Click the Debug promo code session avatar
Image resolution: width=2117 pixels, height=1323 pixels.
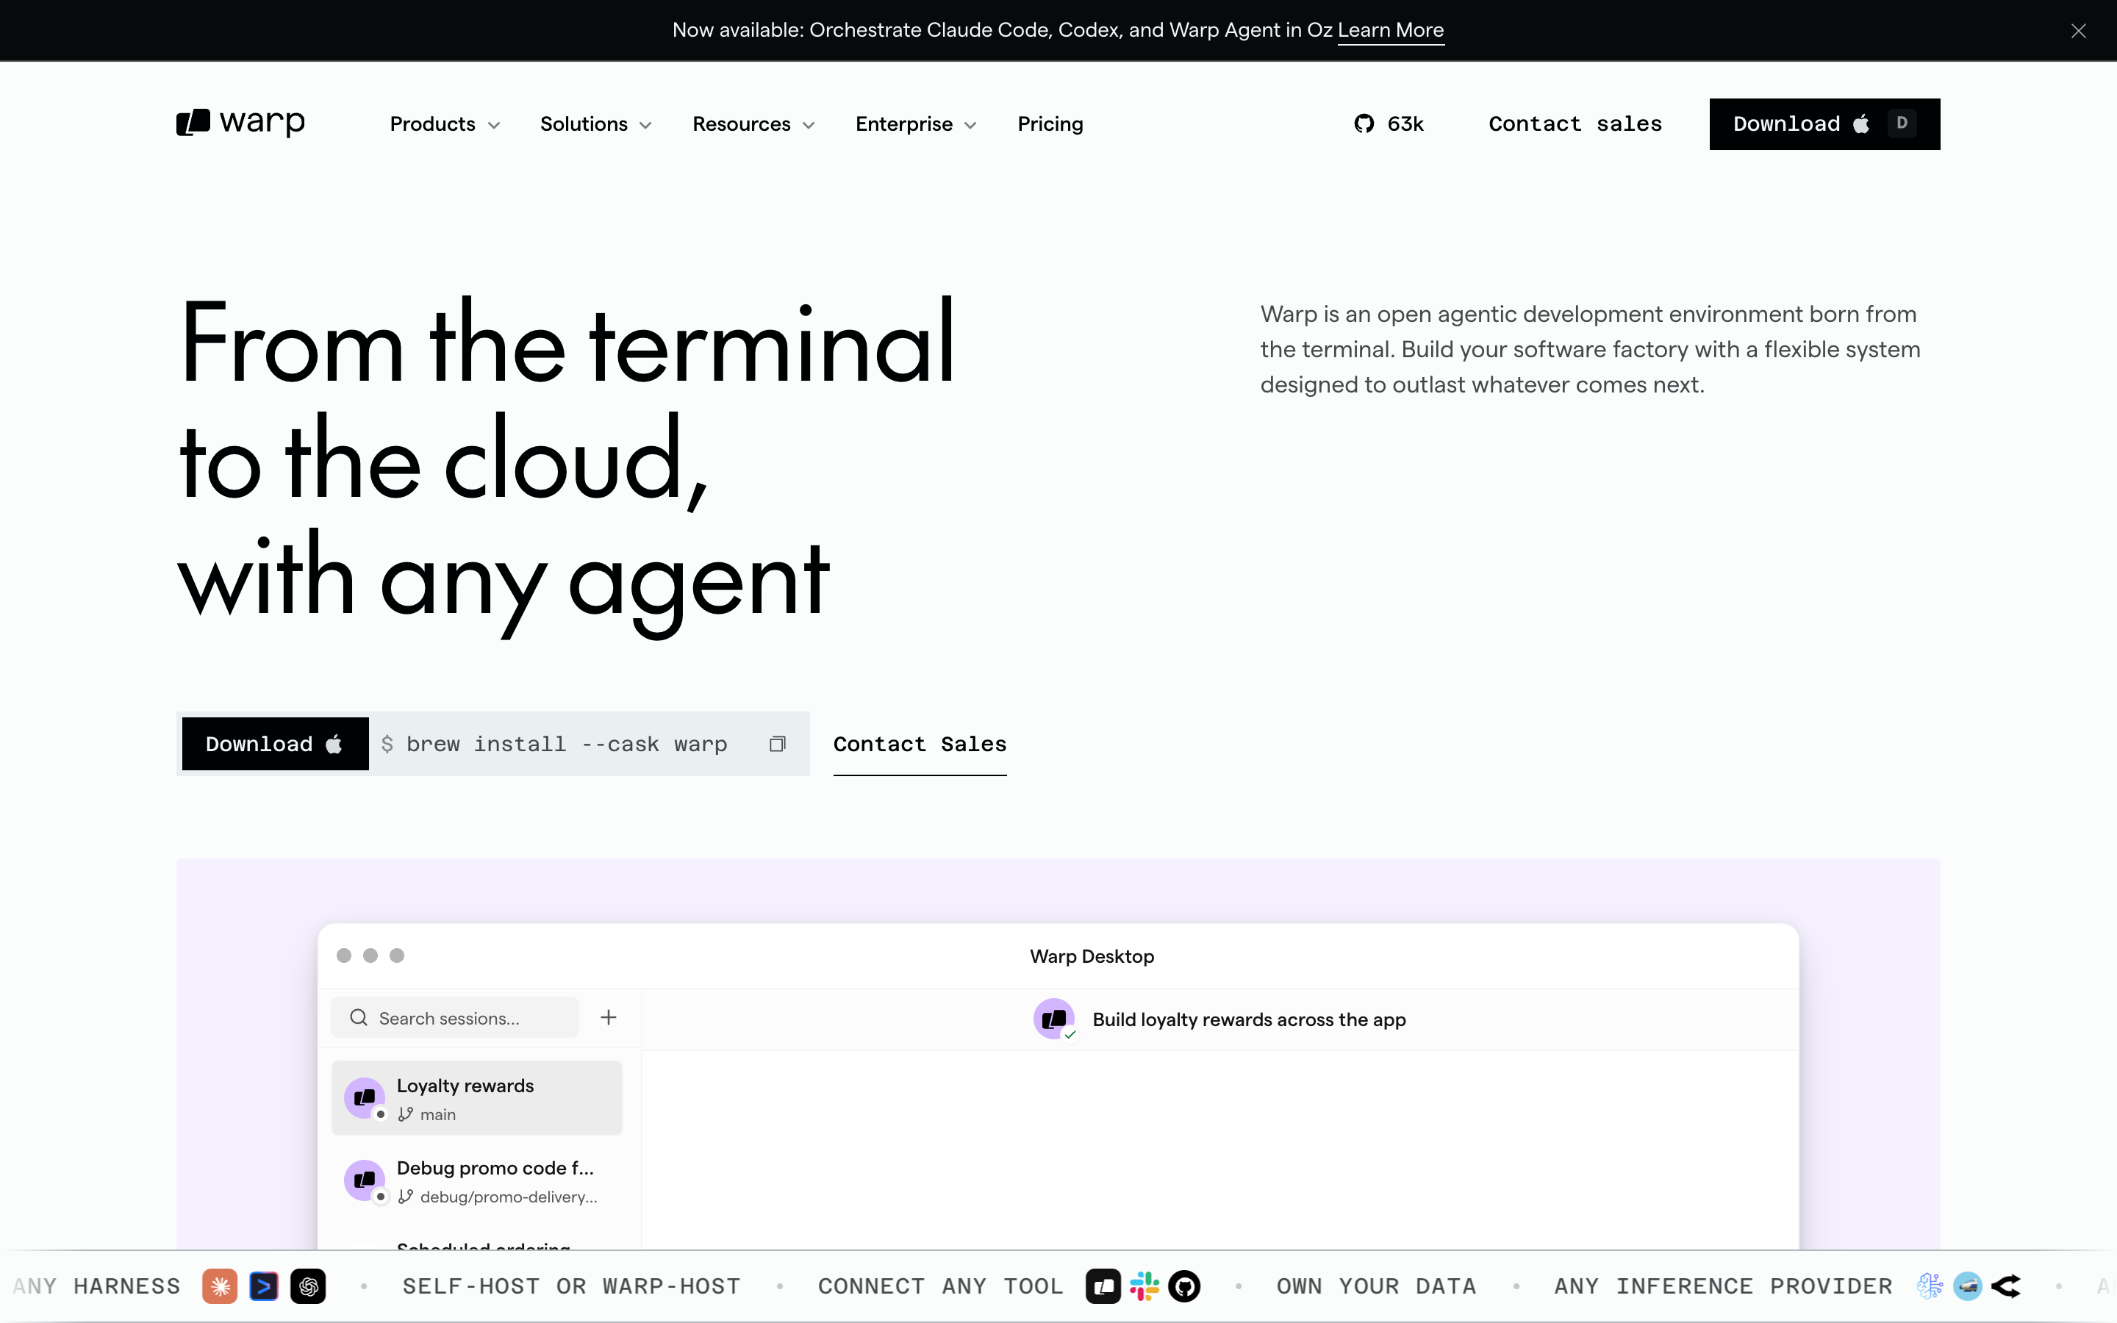point(365,1181)
